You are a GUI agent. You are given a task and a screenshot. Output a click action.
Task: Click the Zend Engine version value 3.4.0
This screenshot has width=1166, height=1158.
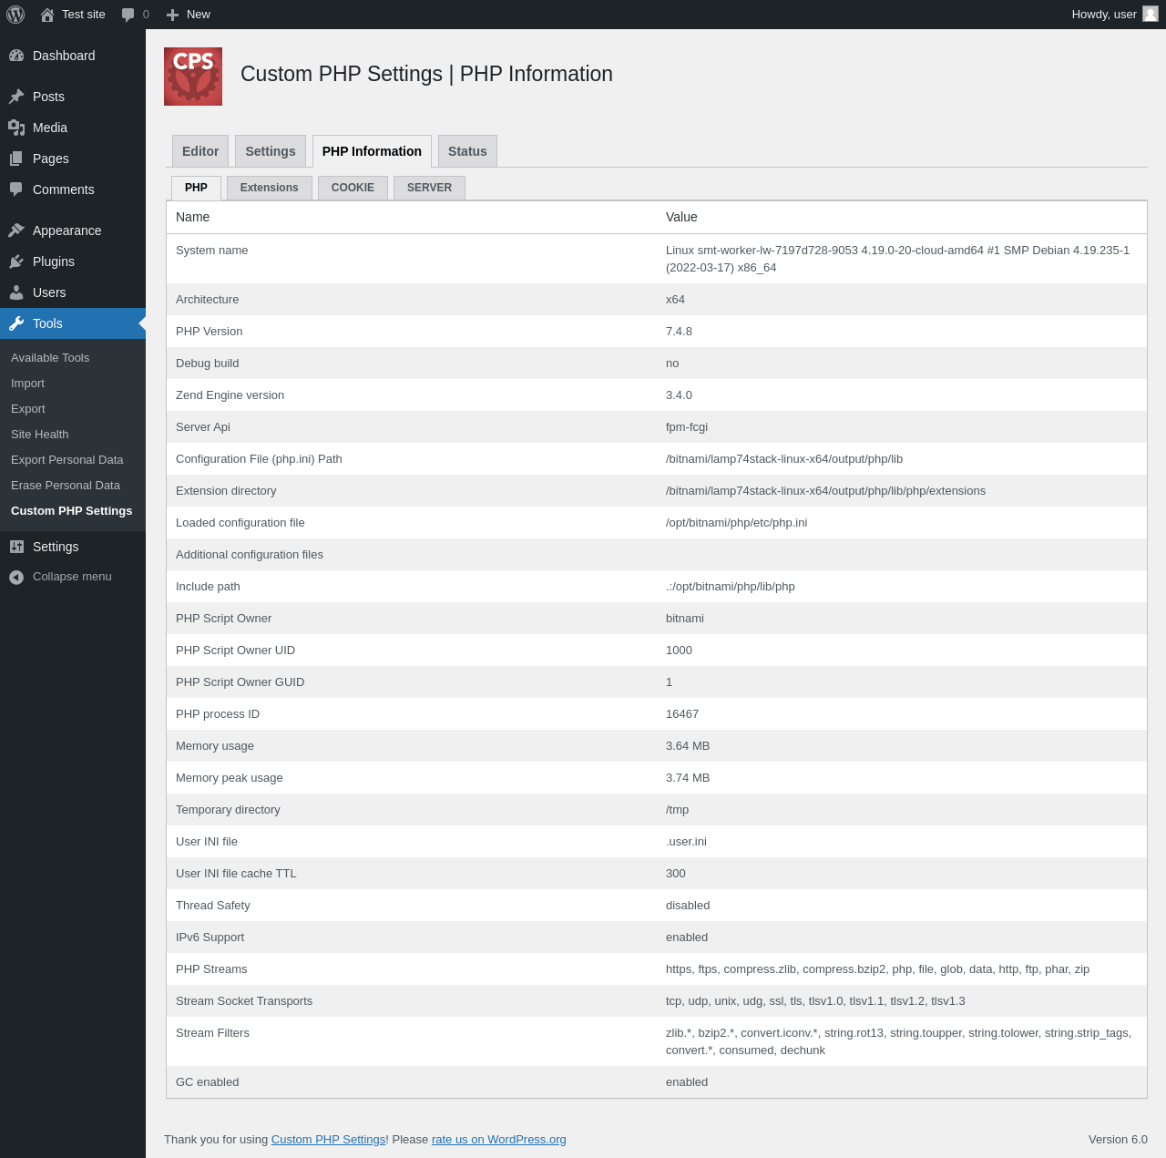pyautogui.click(x=679, y=395)
